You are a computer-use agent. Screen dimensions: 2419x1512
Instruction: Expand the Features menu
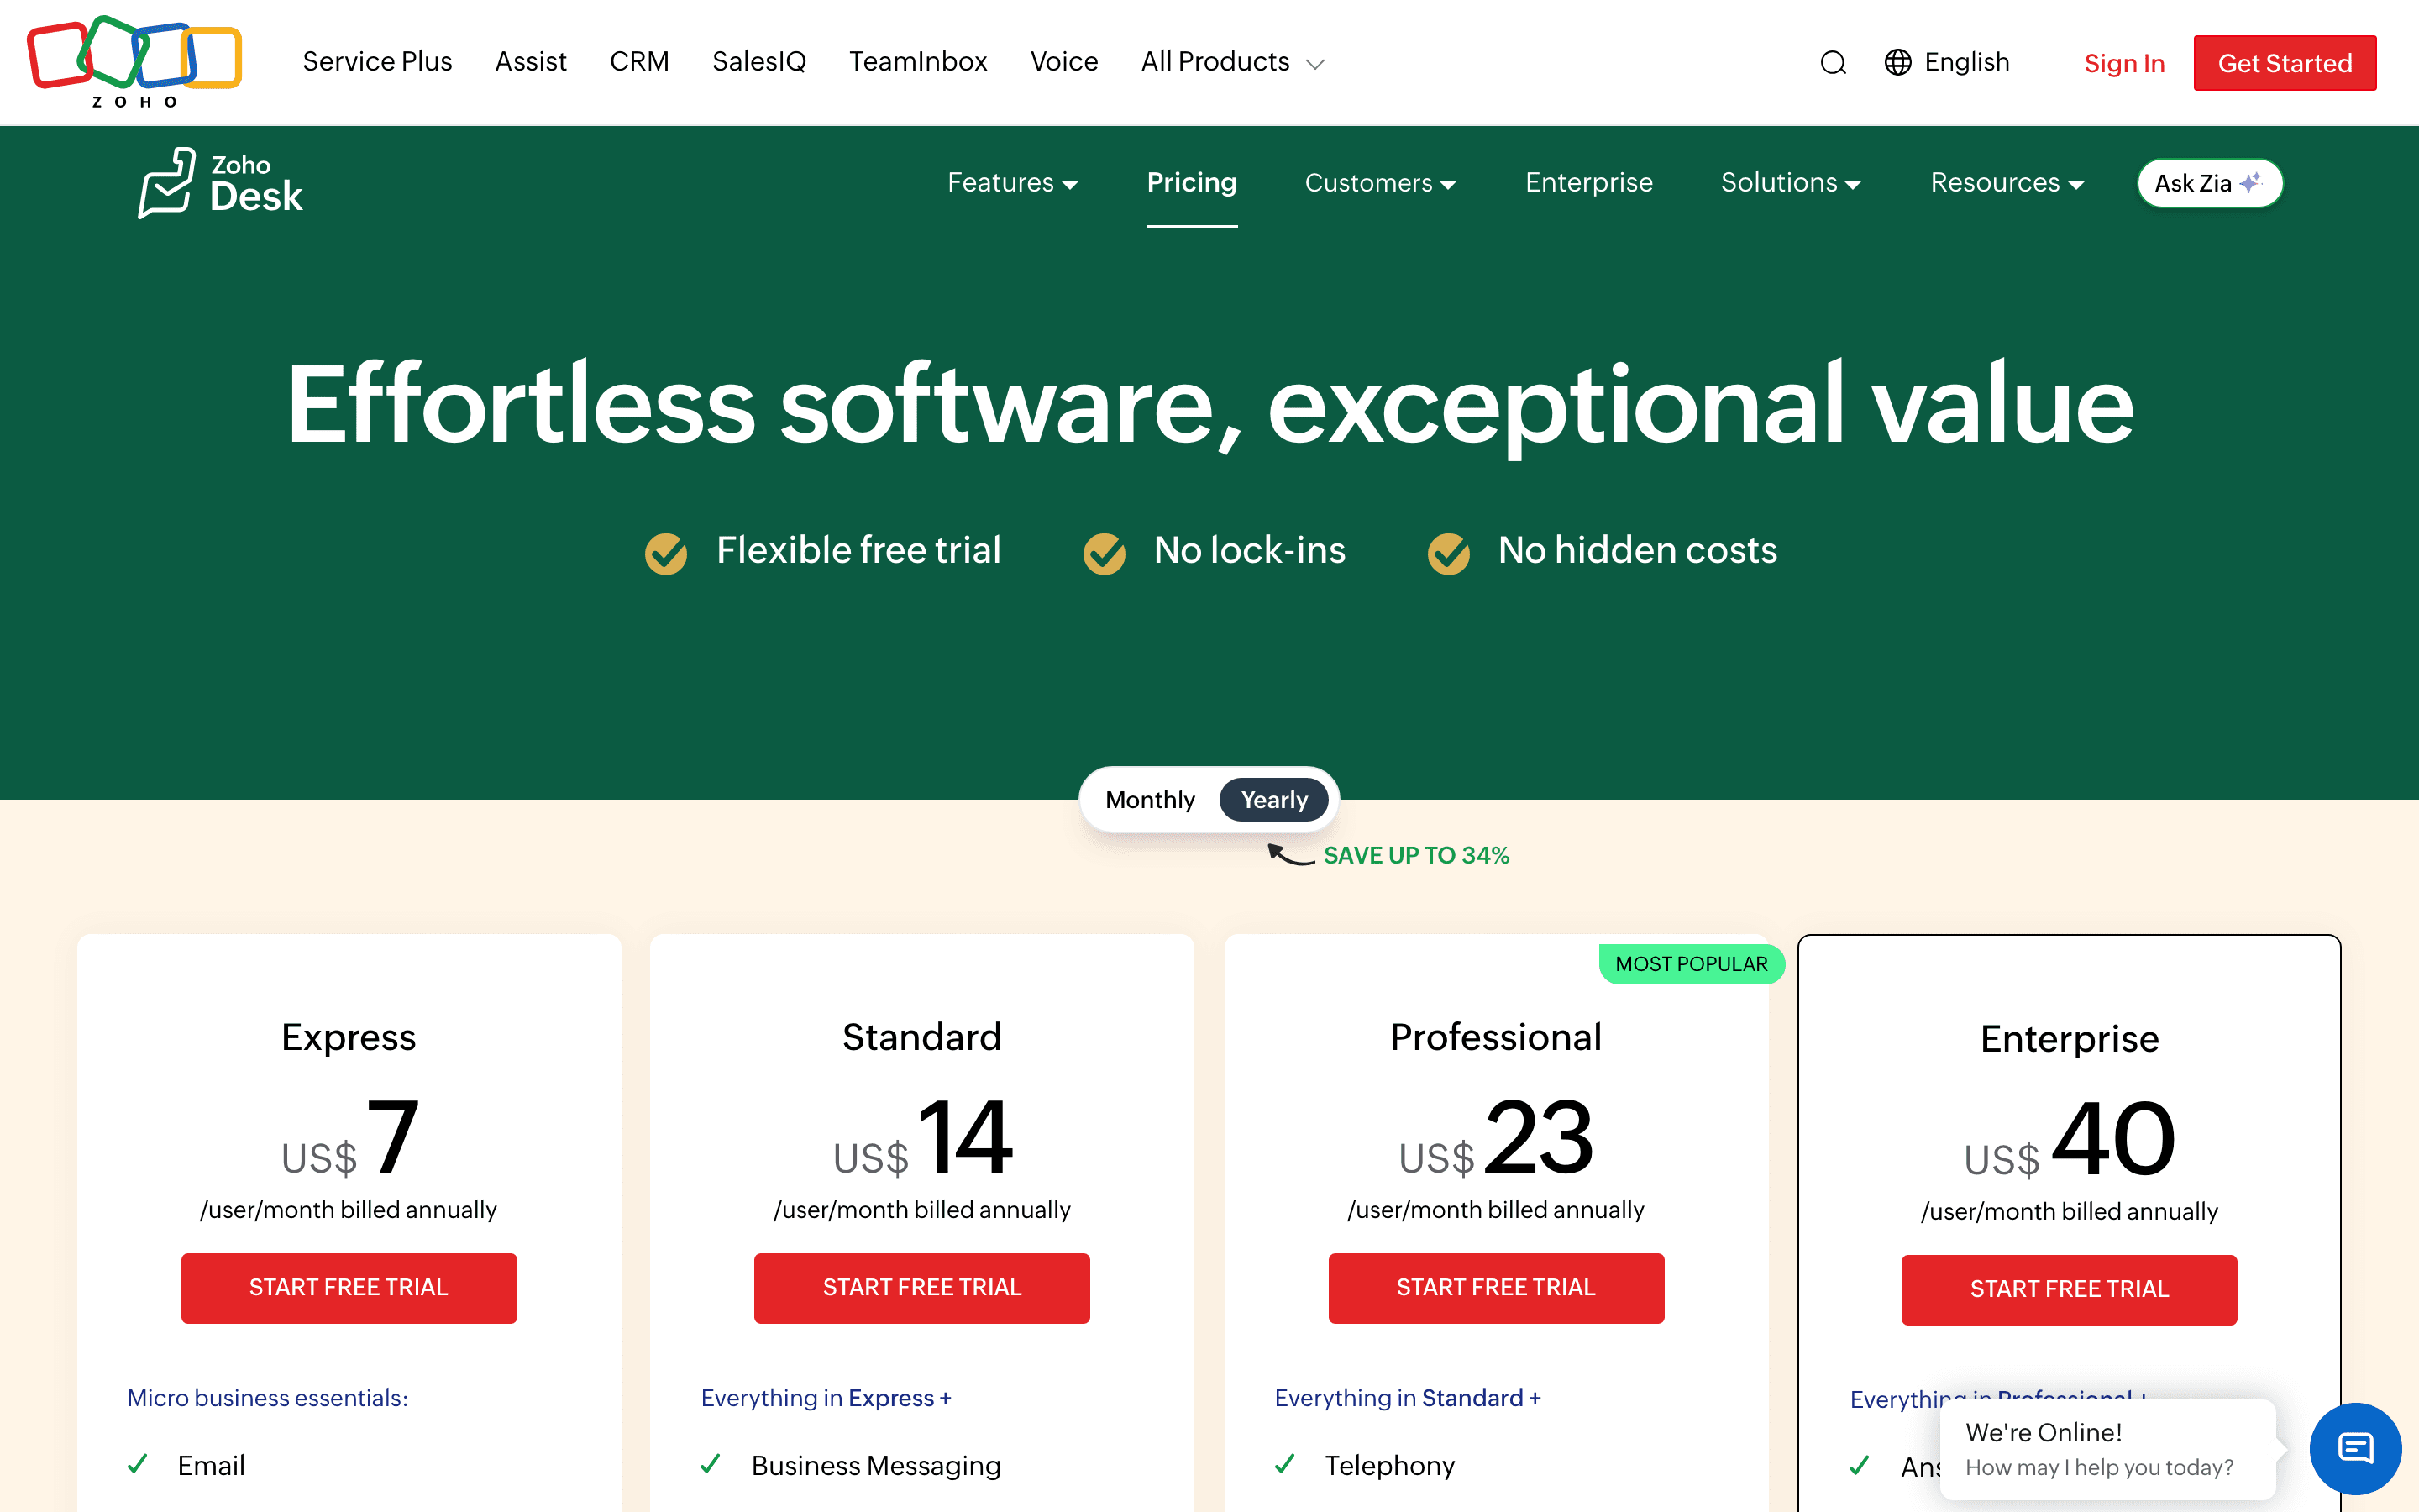1011,183
